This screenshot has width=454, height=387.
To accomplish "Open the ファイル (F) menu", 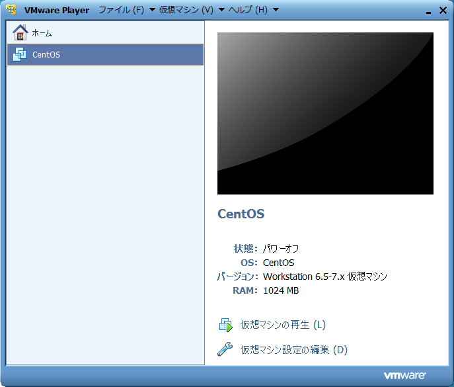I will coord(121,10).
